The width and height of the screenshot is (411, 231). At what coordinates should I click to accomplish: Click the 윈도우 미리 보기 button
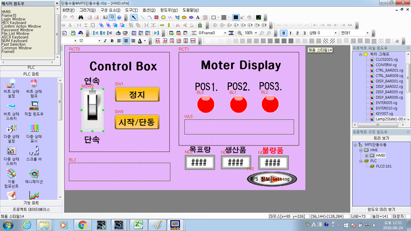(381, 209)
